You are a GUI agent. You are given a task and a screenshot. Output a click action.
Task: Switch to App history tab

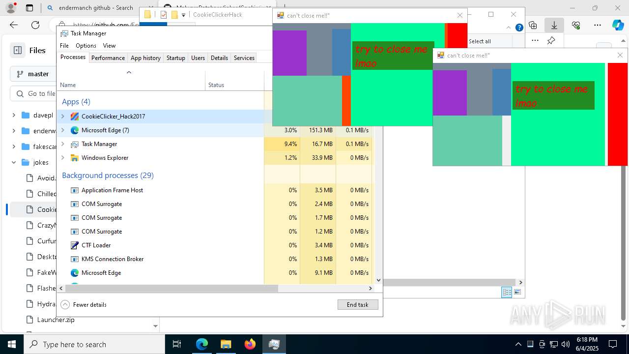[145, 58]
